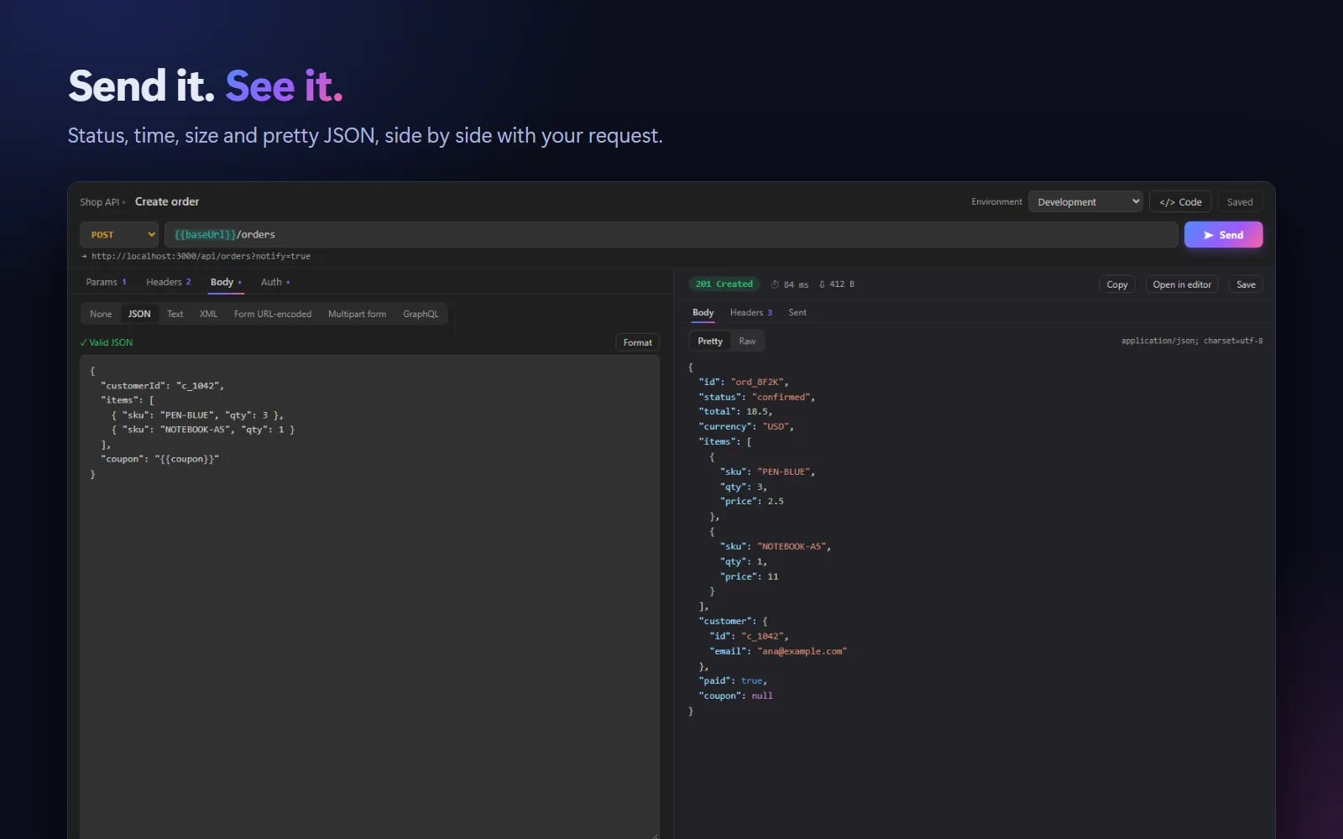Image resolution: width=1343 pixels, height=839 pixels.
Task: Select the request Body tab
Action: pos(226,282)
